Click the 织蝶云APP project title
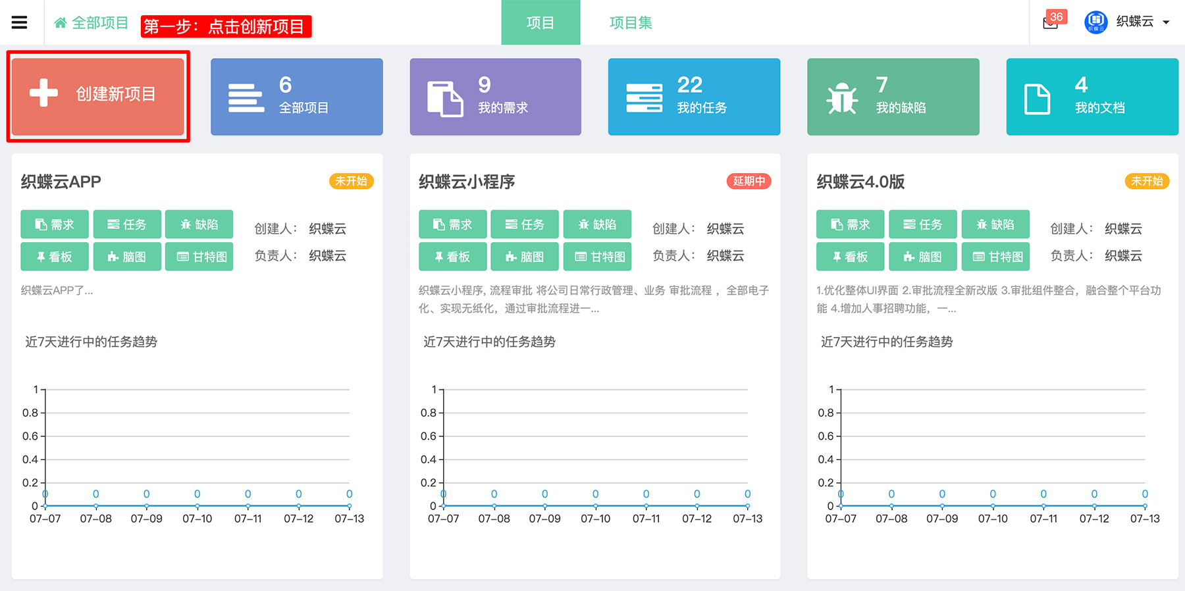This screenshot has height=591, width=1185. click(x=61, y=182)
